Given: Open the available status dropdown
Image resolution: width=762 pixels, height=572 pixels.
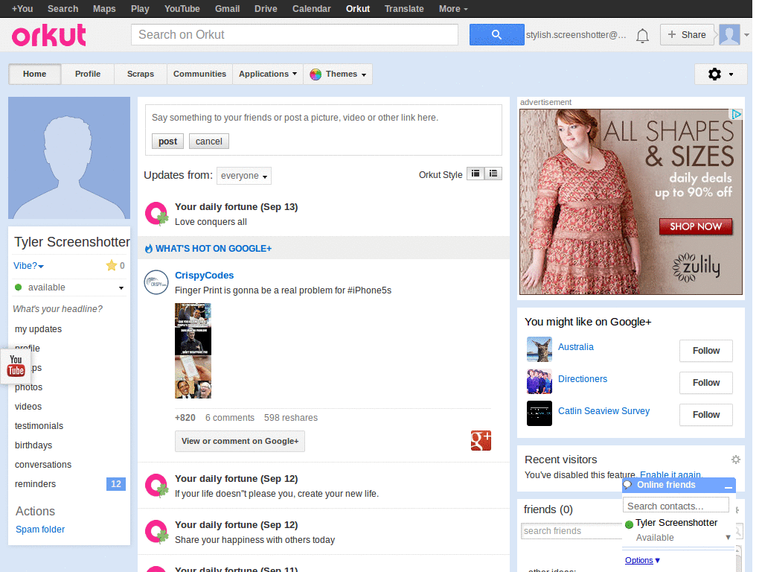Looking at the screenshot, I should pyautogui.click(x=121, y=288).
